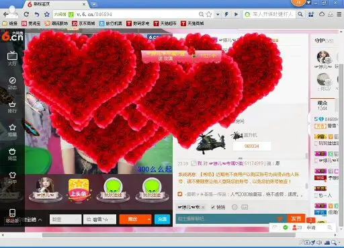
Task: Click the blue 充值 recharge button
Action: pos(162,219)
